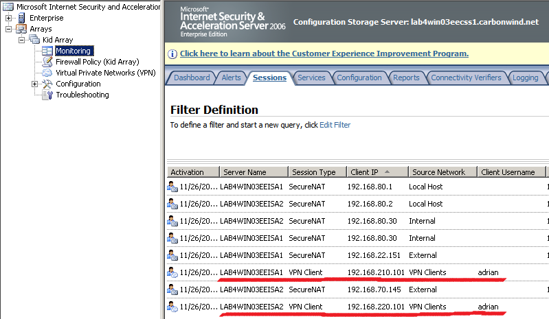The width and height of the screenshot is (549, 319).
Task: Click the Monitoring node icon
Action: 47,51
